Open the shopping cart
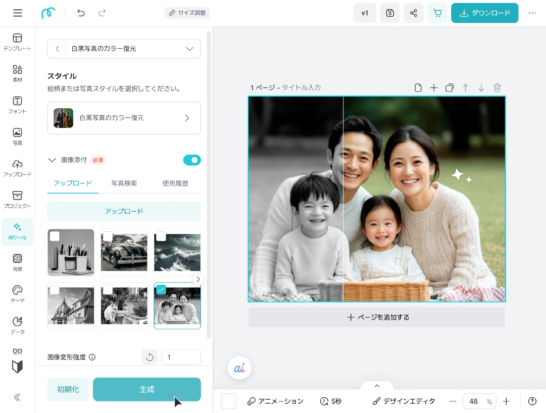This screenshot has height=413, width=546. coord(437,13)
